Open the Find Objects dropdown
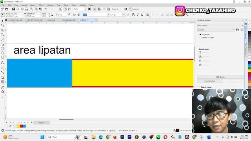This screenshot has width=251, height=141. coord(220,25)
